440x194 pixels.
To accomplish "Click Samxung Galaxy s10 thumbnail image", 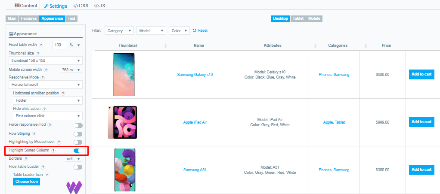I will tap(124, 75).
